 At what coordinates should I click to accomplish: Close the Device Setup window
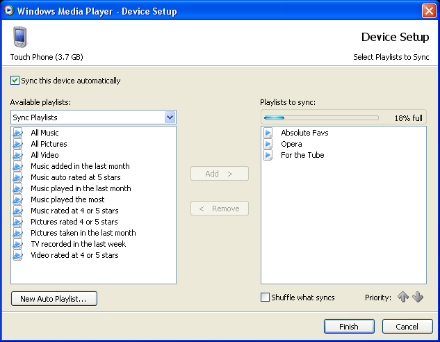pos(429,10)
